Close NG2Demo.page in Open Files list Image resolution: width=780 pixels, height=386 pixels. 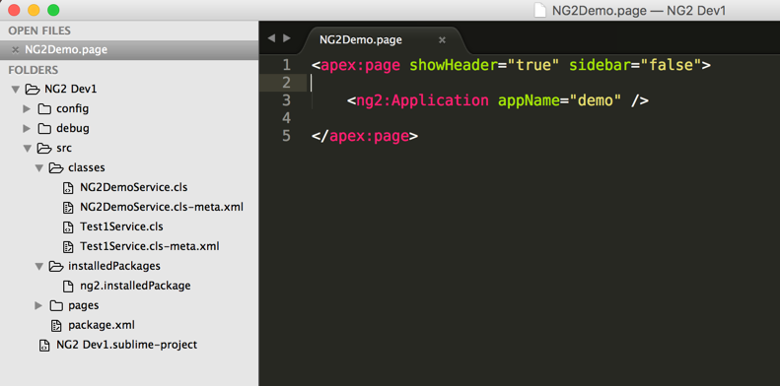[x=16, y=49]
